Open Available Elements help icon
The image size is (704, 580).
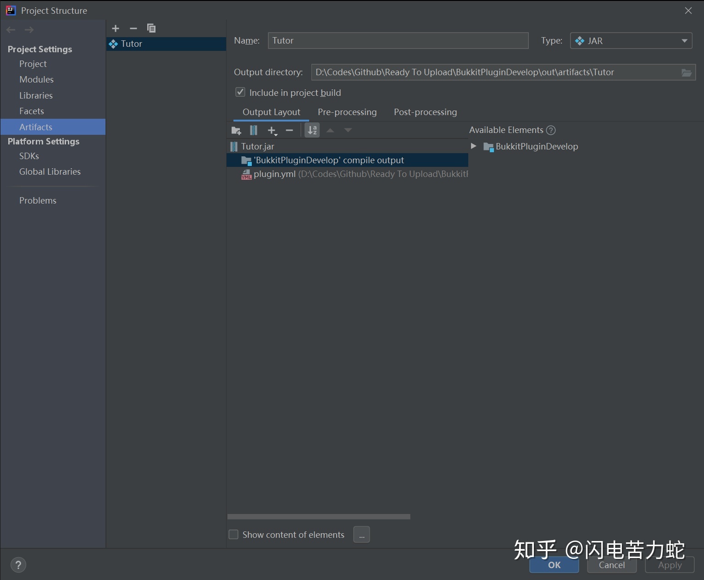click(x=551, y=130)
